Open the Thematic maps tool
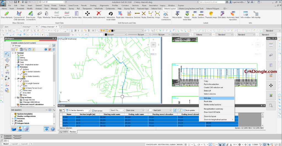Viewport: 282px width, 146px height. pyautogui.click(x=211, y=15)
